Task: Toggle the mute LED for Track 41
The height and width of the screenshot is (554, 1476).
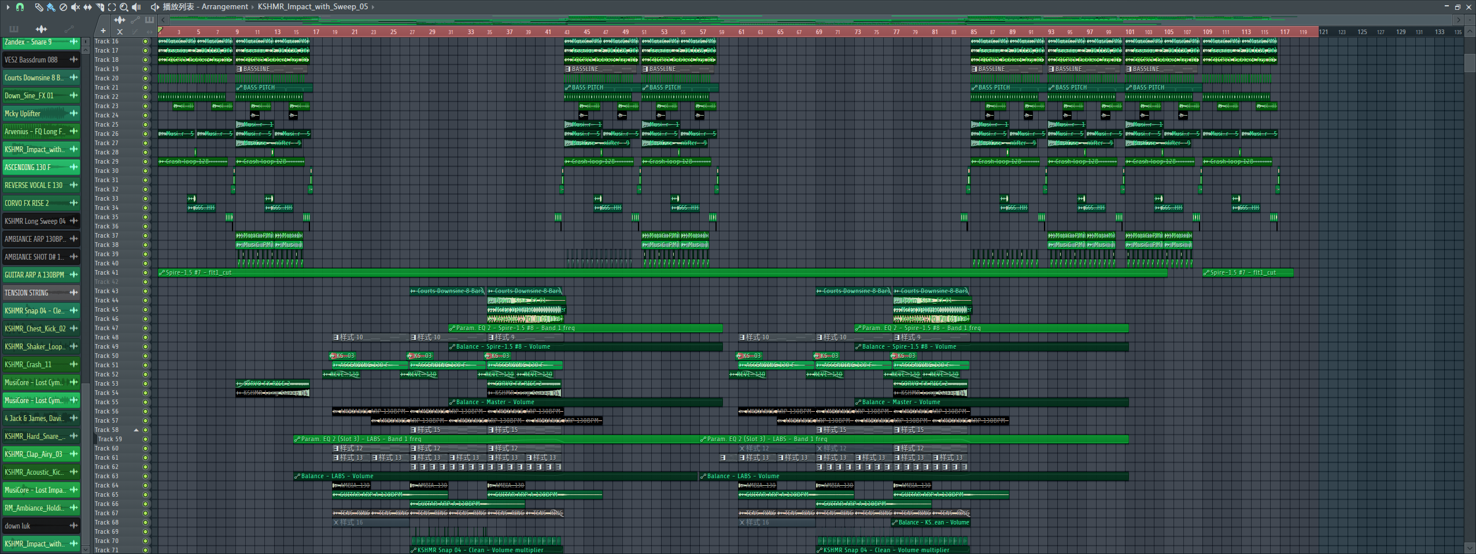Action: pyautogui.click(x=145, y=273)
